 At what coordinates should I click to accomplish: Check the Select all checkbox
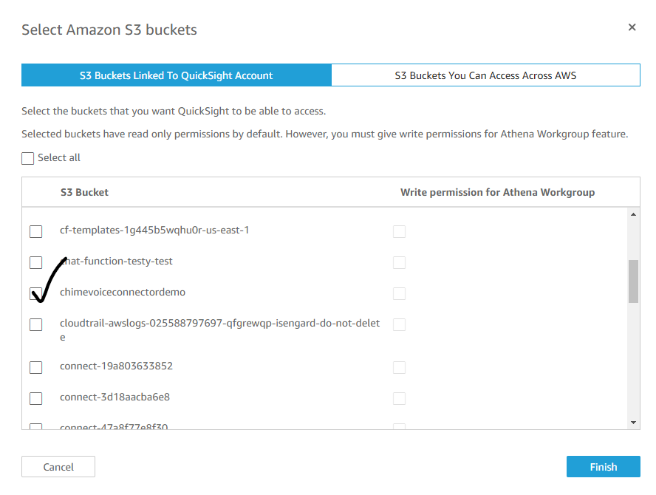27,158
